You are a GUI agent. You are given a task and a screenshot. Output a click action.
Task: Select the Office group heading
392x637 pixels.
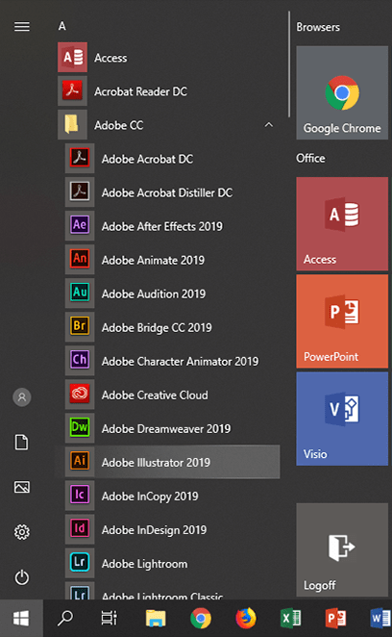click(310, 158)
